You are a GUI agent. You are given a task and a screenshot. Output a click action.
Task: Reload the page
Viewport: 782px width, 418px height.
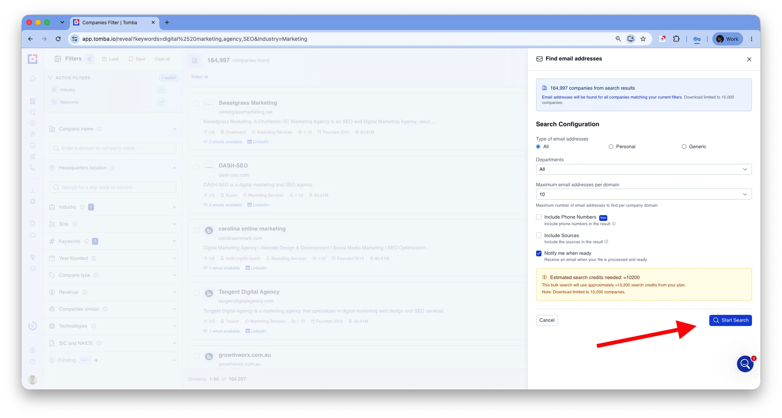[x=58, y=39]
